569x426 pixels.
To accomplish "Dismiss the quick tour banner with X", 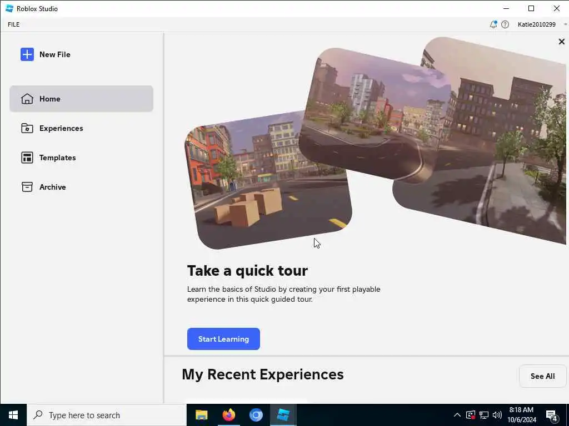I will coord(561,42).
